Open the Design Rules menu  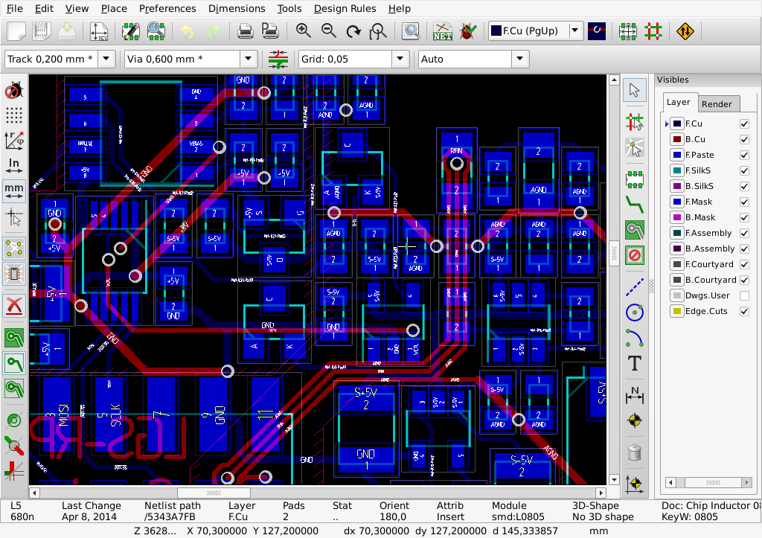[345, 8]
